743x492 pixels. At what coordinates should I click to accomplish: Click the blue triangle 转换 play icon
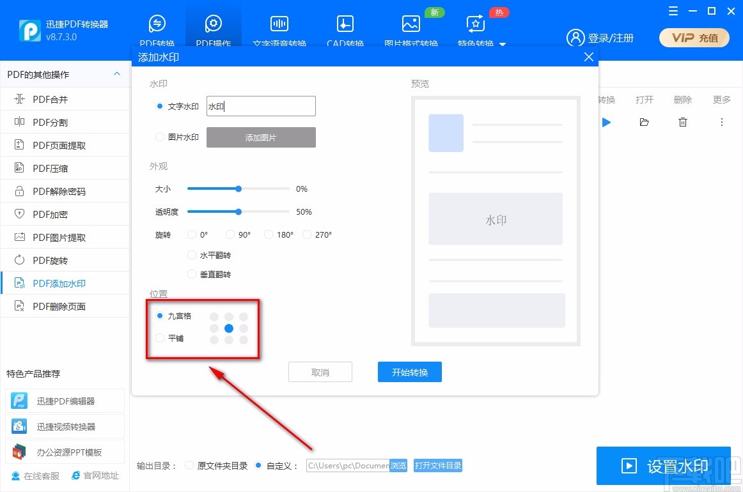point(606,122)
